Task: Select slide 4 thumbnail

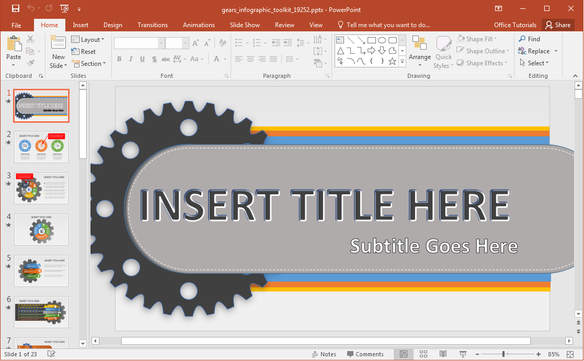Action: click(41, 229)
